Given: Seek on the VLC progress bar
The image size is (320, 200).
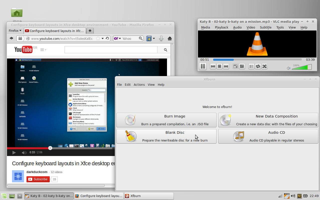Looking at the screenshot, I should pos(257,60).
